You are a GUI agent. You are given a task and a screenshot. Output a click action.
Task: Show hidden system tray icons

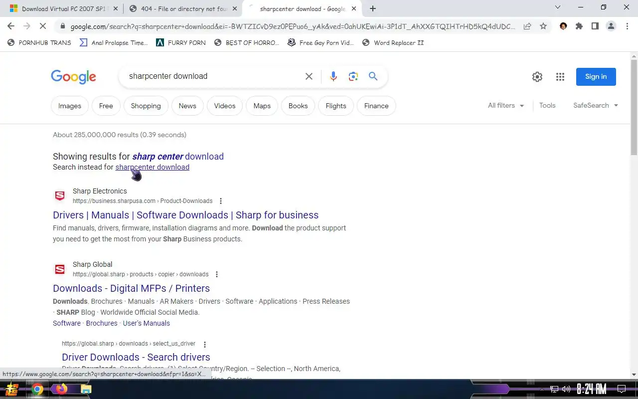coord(542,389)
